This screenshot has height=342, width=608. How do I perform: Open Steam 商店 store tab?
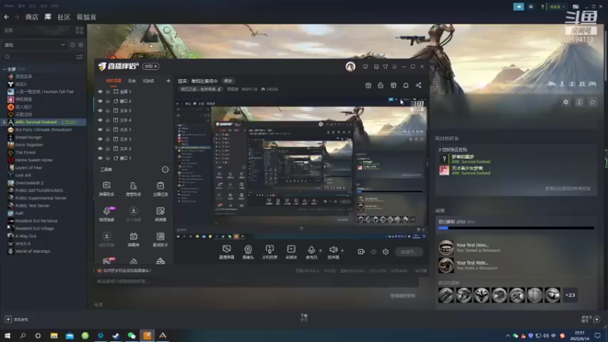32,17
